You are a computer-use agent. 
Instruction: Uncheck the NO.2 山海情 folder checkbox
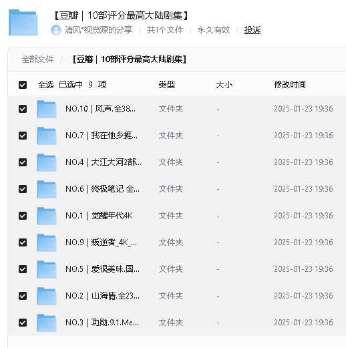click(x=23, y=296)
